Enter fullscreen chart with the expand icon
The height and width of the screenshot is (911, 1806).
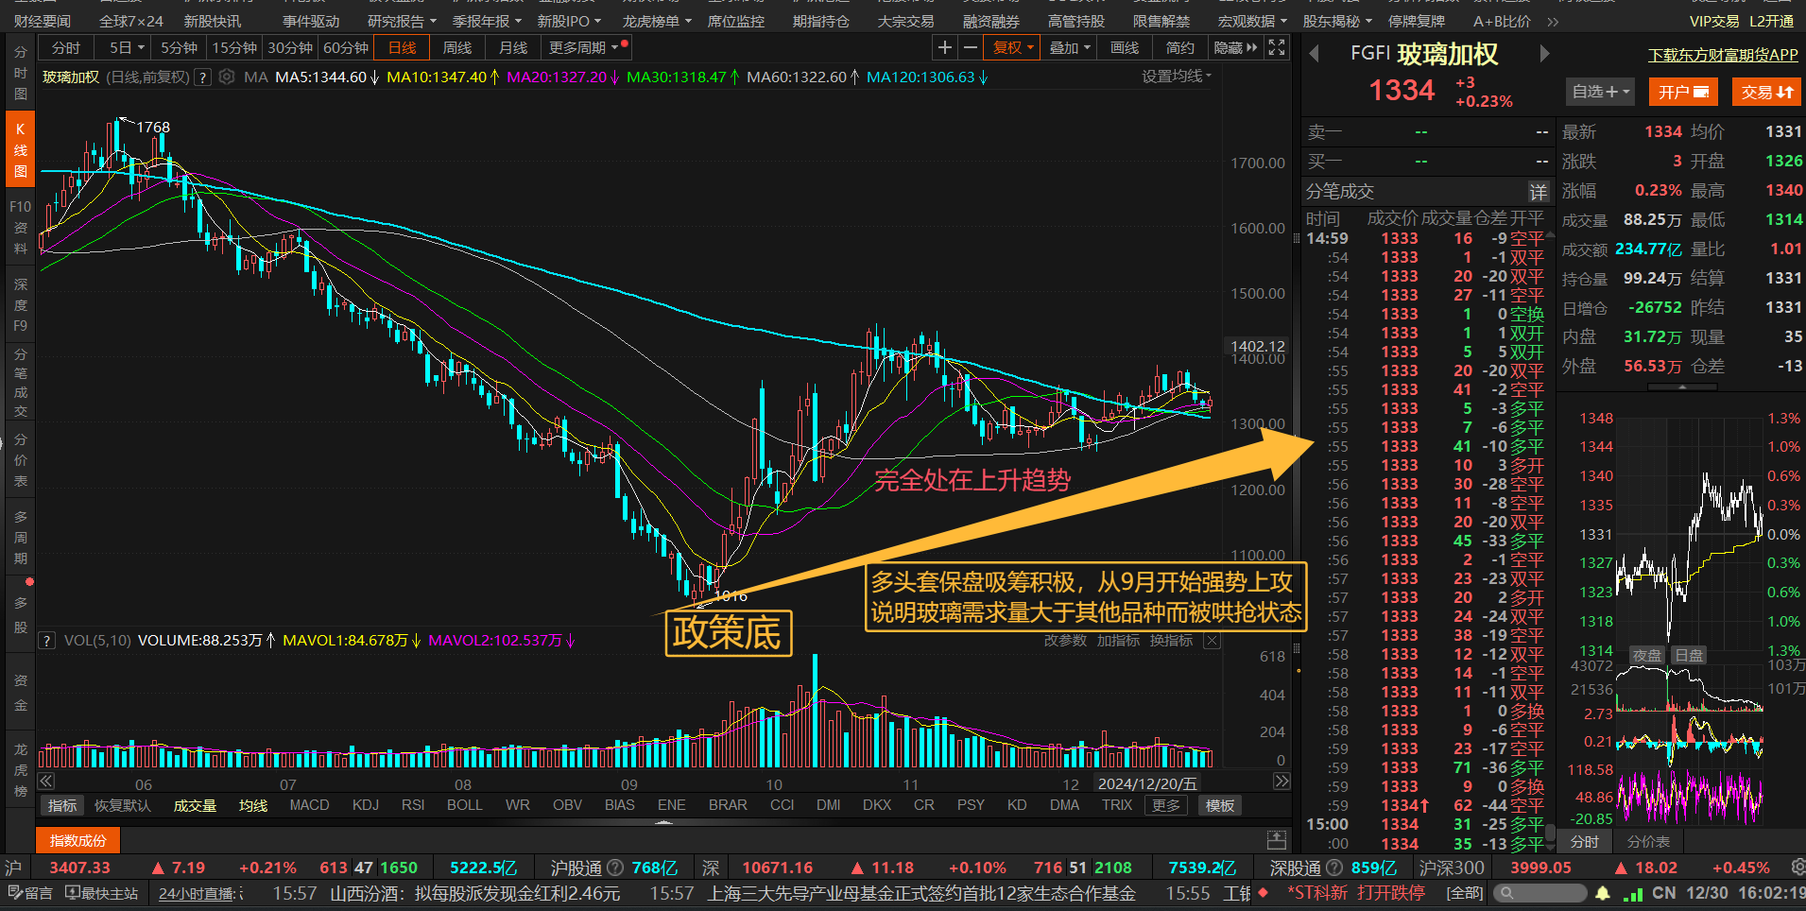coord(1277,47)
